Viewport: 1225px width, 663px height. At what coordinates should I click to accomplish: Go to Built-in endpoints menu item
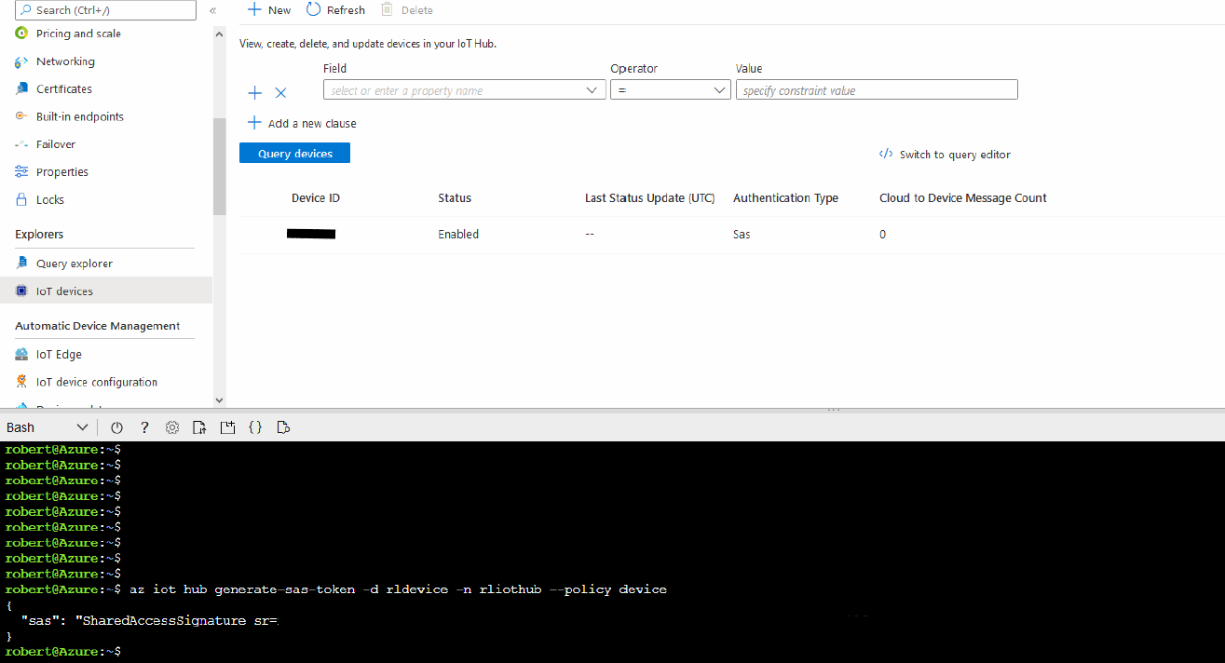79,116
